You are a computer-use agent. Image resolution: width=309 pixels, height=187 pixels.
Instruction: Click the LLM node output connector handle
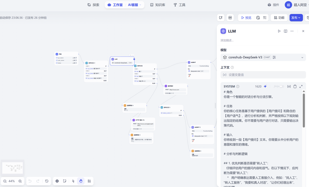coord(134,59)
